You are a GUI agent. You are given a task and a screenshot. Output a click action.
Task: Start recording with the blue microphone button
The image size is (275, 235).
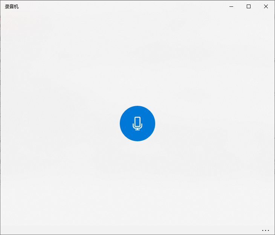pyautogui.click(x=137, y=124)
